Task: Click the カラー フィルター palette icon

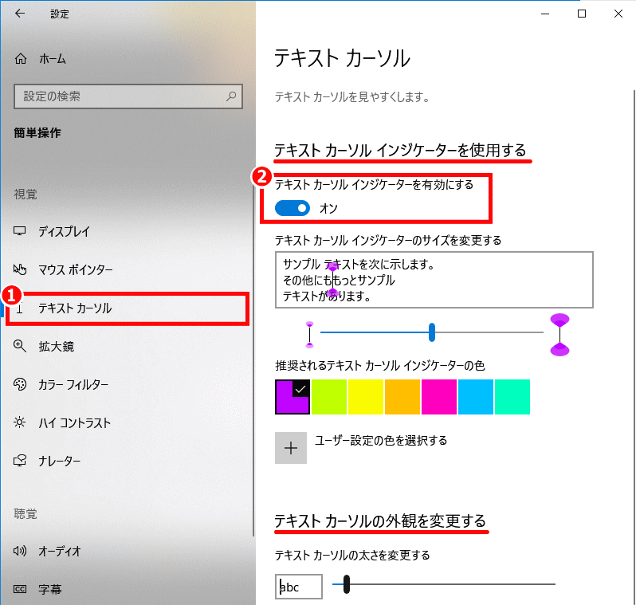Action: [19, 384]
